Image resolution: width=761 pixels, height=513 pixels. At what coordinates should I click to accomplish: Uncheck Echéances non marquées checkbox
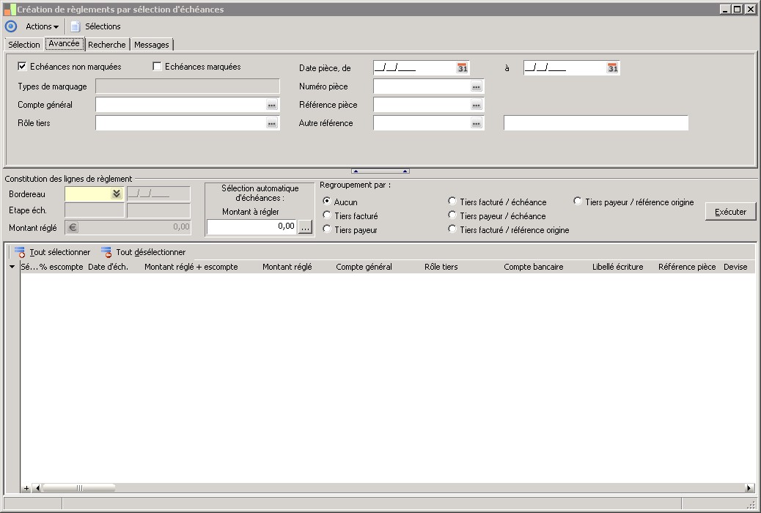22,67
